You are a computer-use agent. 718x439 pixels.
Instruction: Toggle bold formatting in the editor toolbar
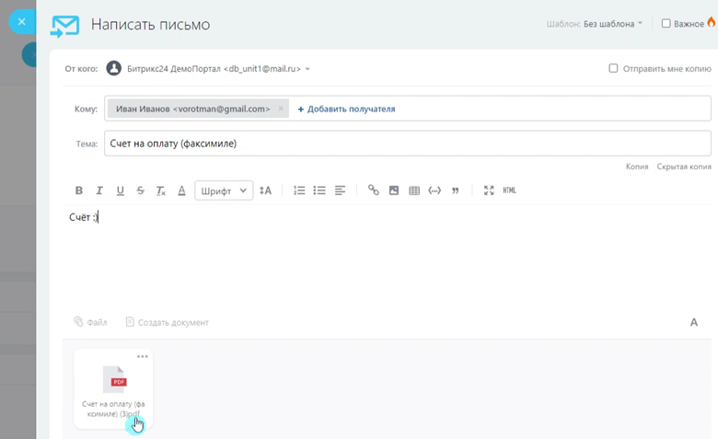79,191
